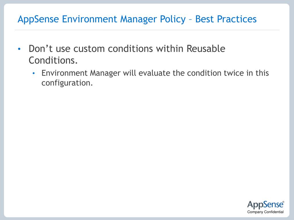
Task: Click "Conditions." on the second bullet line
Action: click(53, 60)
